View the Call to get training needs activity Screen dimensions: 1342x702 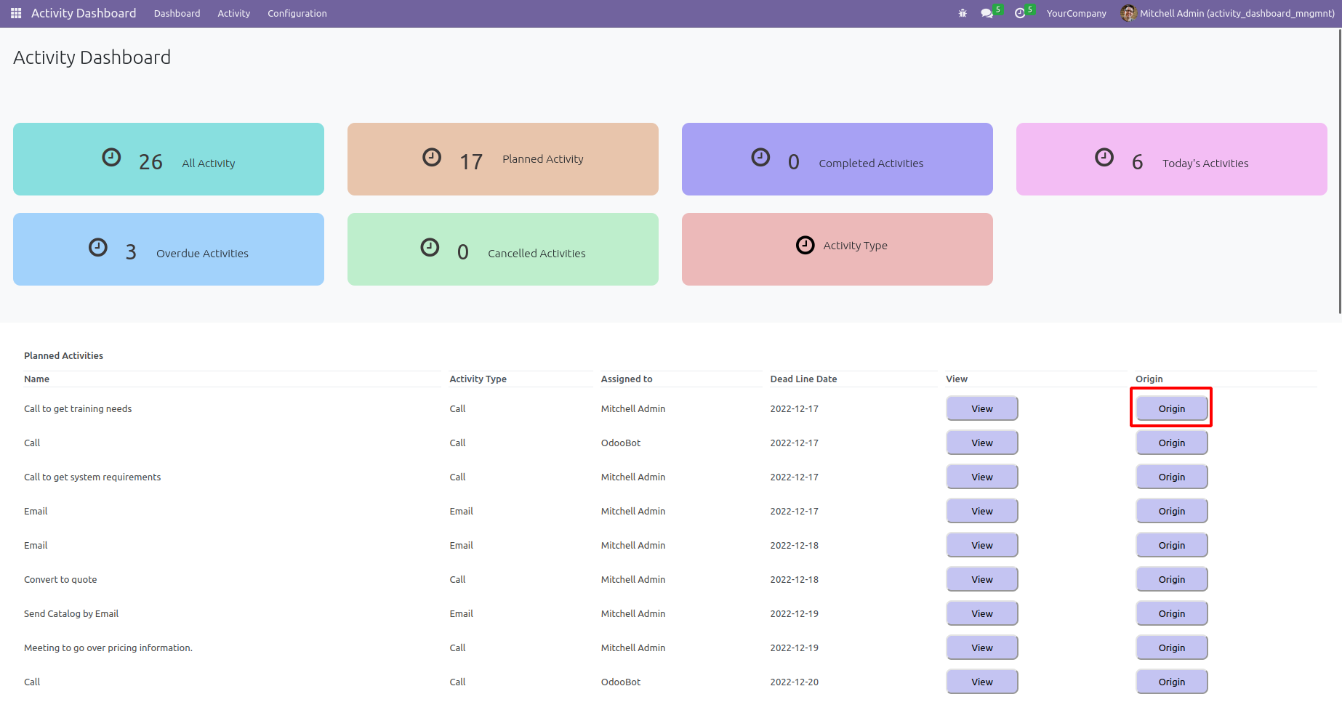pos(982,408)
